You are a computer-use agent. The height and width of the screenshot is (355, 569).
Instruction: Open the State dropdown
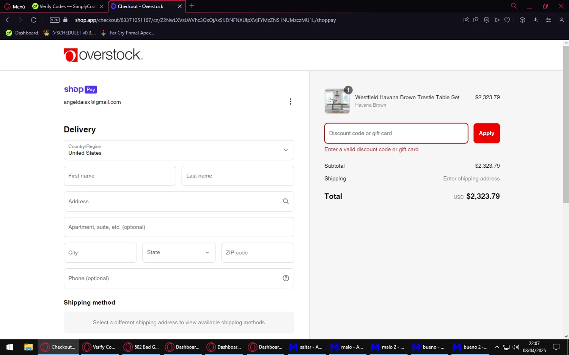[x=179, y=253]
